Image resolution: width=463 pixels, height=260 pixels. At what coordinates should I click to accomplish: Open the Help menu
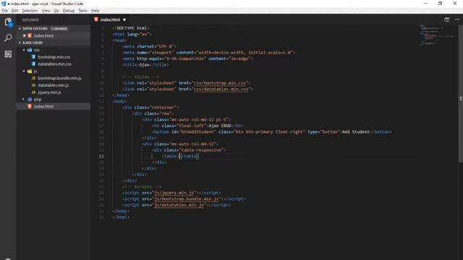[x=95, y=11]
